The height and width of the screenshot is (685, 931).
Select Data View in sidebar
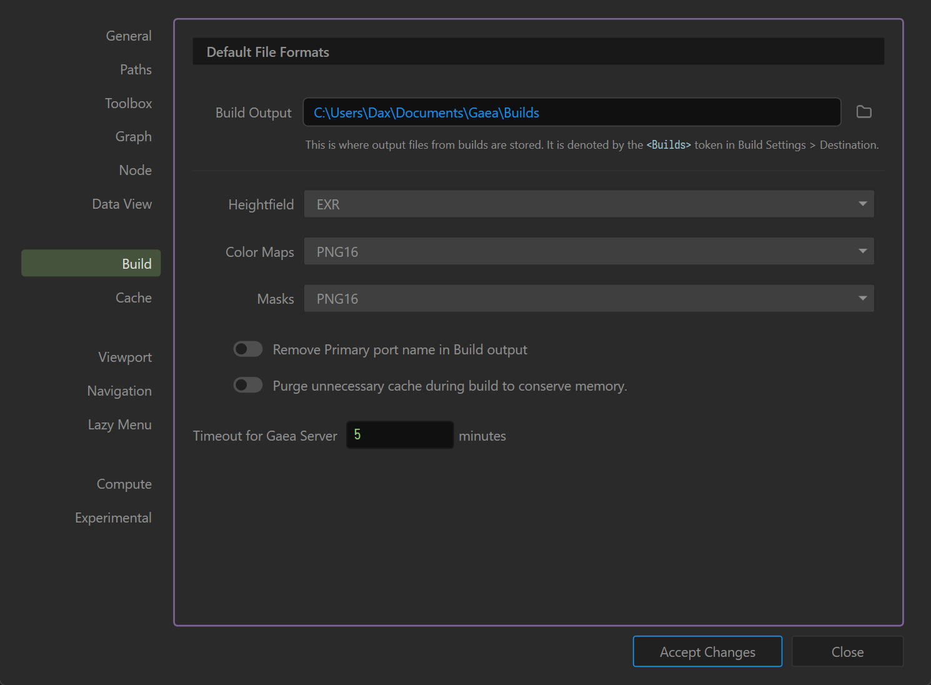tap(122, 204)
